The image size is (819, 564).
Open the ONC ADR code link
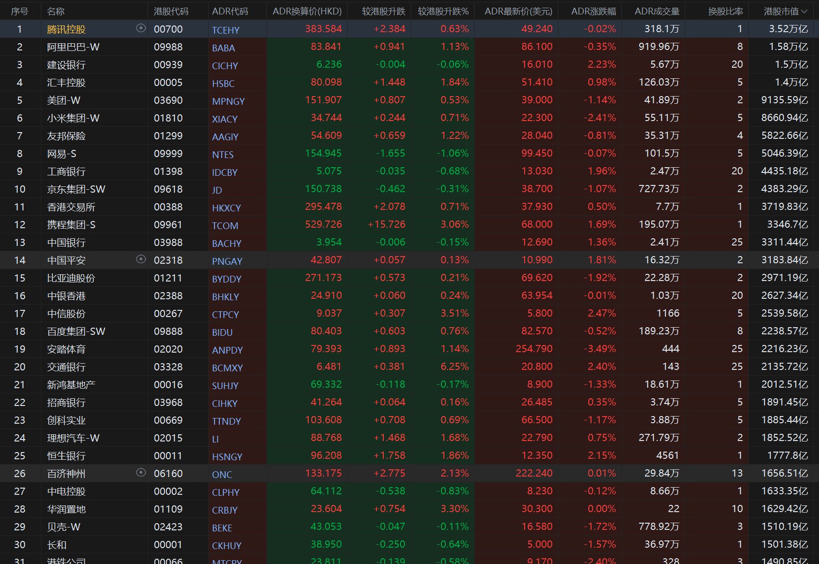[x=222, y=475]
